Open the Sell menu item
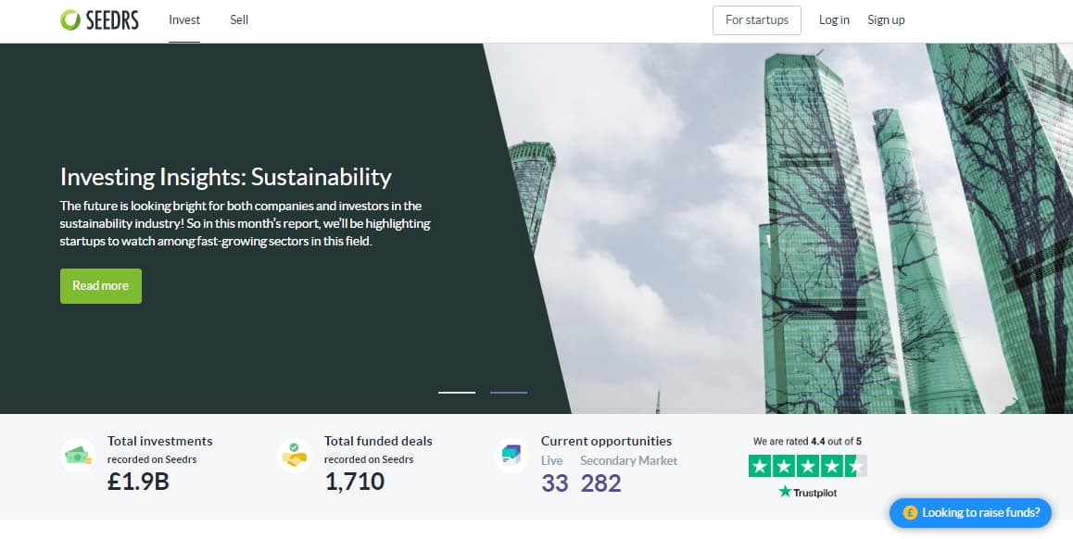This screenshot has height=539, width=1073. (x=239, y=19)
